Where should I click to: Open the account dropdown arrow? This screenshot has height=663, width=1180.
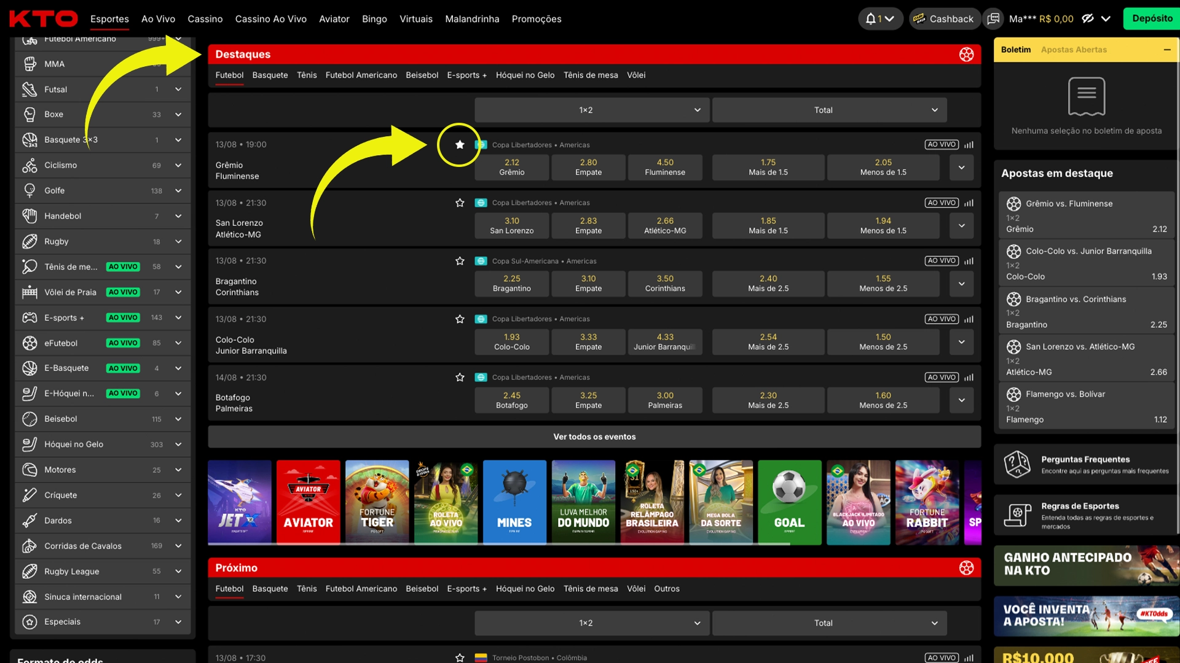tap(1106, 19)
